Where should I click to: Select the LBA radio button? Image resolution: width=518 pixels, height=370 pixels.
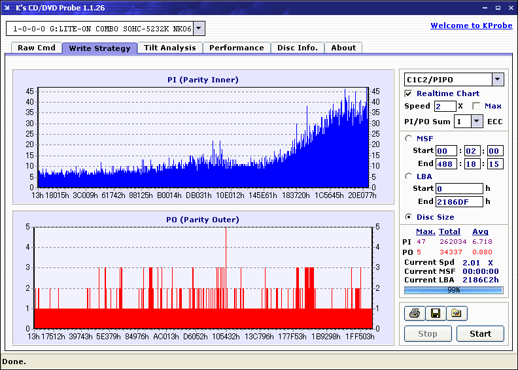(409, 176)
